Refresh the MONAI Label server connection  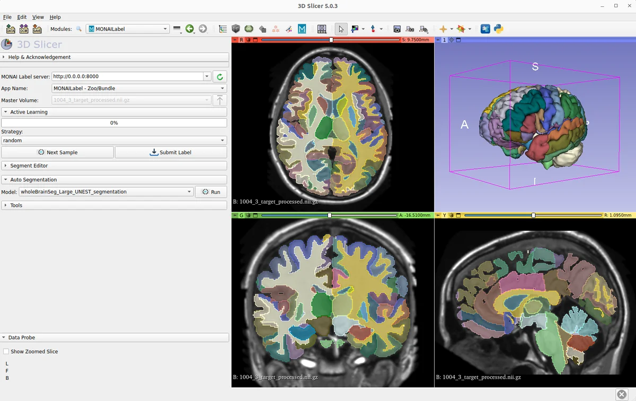(220, 77)
